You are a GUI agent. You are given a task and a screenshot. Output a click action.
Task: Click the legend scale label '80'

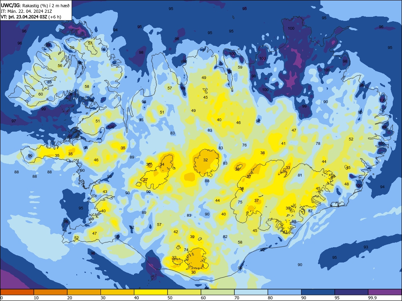coord(270,298)
